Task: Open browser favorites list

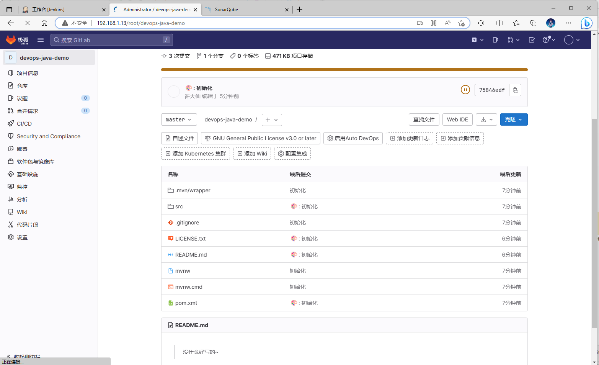Action: click(x=516, y=23)
